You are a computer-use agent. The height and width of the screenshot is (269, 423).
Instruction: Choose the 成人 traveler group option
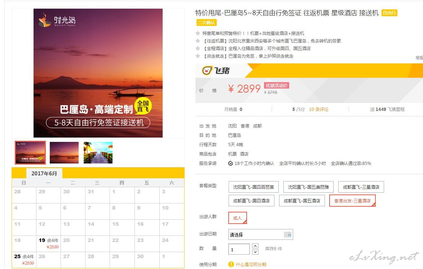pos(237,218)
